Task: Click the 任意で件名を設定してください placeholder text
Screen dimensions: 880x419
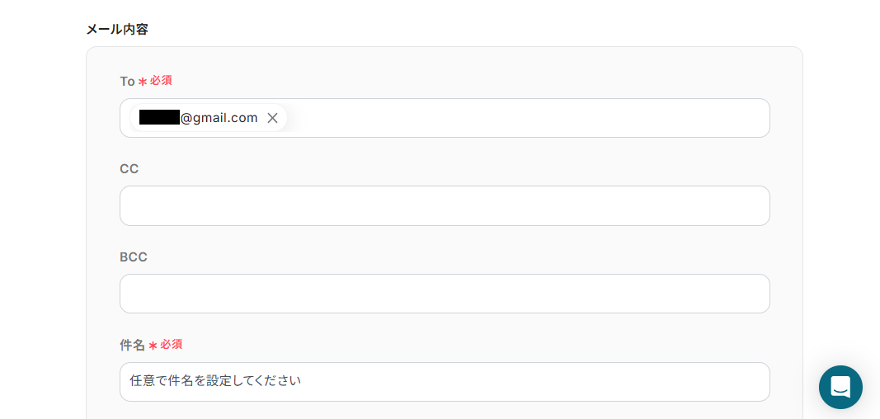Action: click(215, 381)
